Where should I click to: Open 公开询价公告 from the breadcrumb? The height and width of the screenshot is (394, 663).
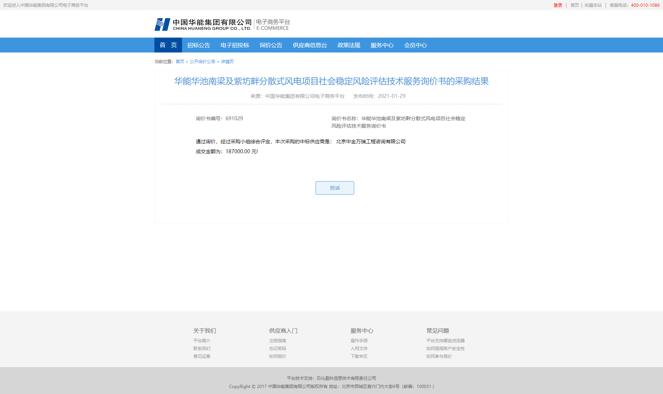tap(202, 61)
